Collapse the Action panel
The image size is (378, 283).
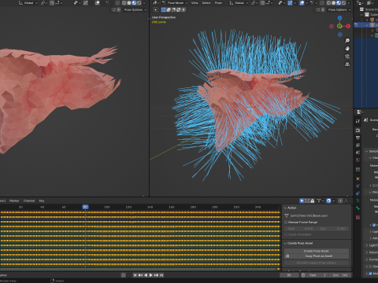click(x=285, y=208)
